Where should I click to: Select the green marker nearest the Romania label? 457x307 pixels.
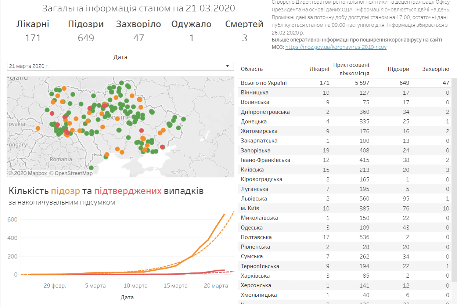pos(91,168)
